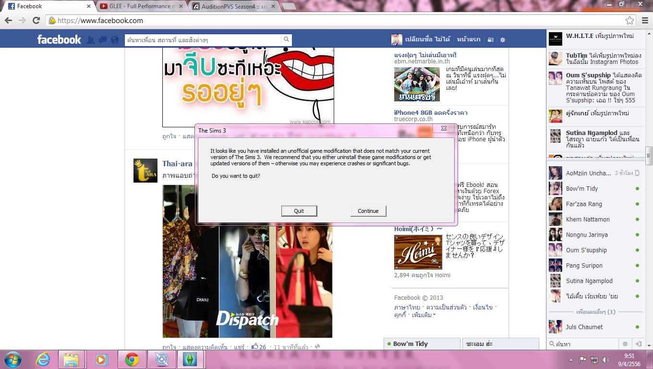Open Windows Explorer from the taskbar
The width and height of the screenshot is (653, 369).
[x=72, y=359]
